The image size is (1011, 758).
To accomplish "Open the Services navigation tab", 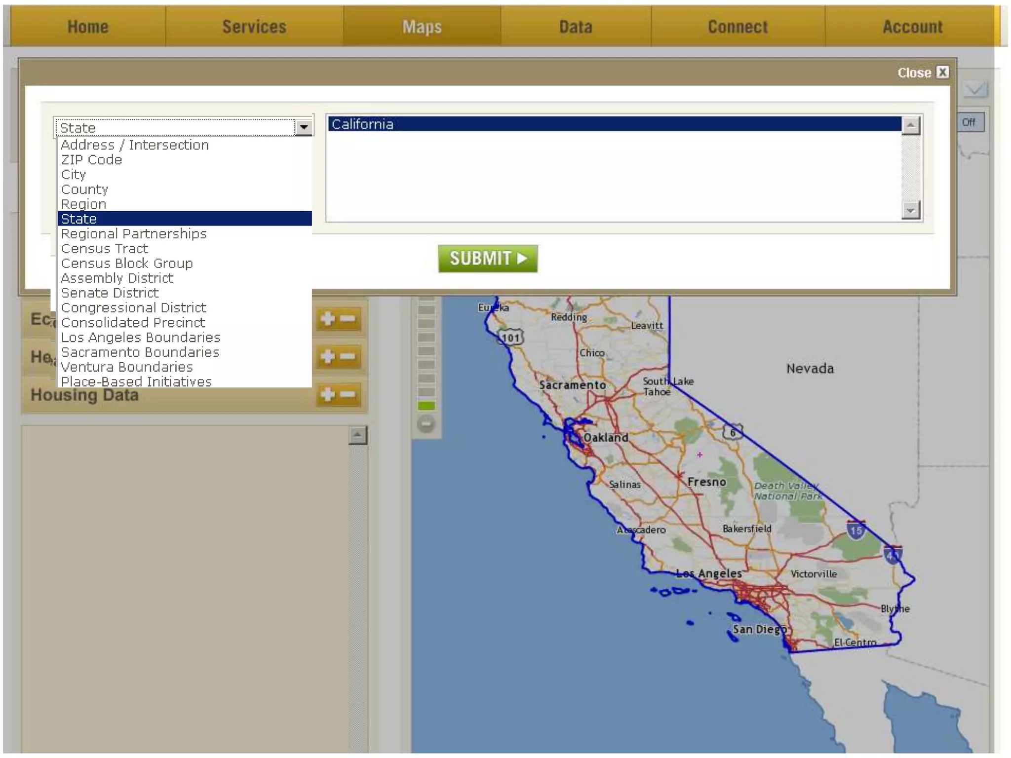I will click(x=254, y=27).
